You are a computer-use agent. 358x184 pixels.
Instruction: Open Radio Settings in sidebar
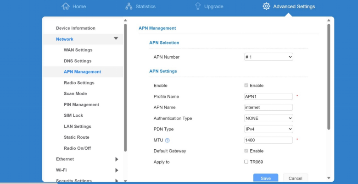coord(79,83)
